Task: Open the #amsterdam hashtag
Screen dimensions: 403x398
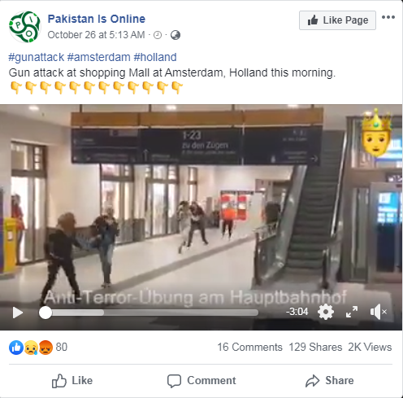Action: click(99, 57)
